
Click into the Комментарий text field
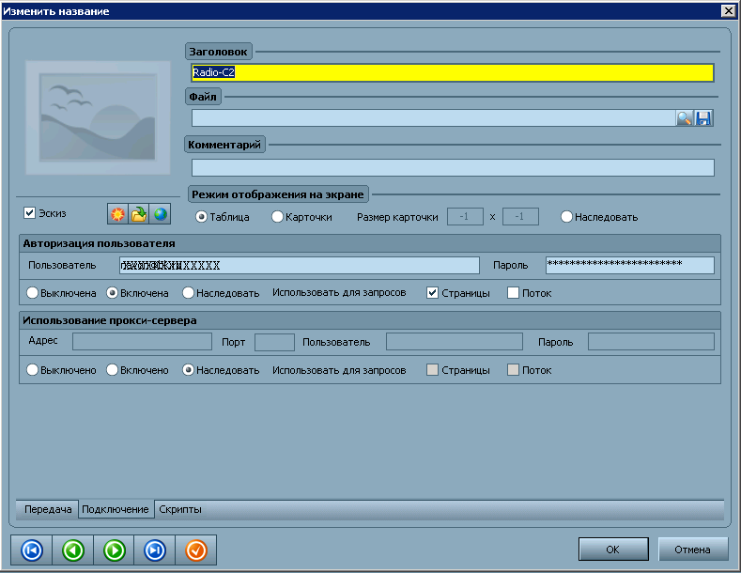(x=452, y=168)
